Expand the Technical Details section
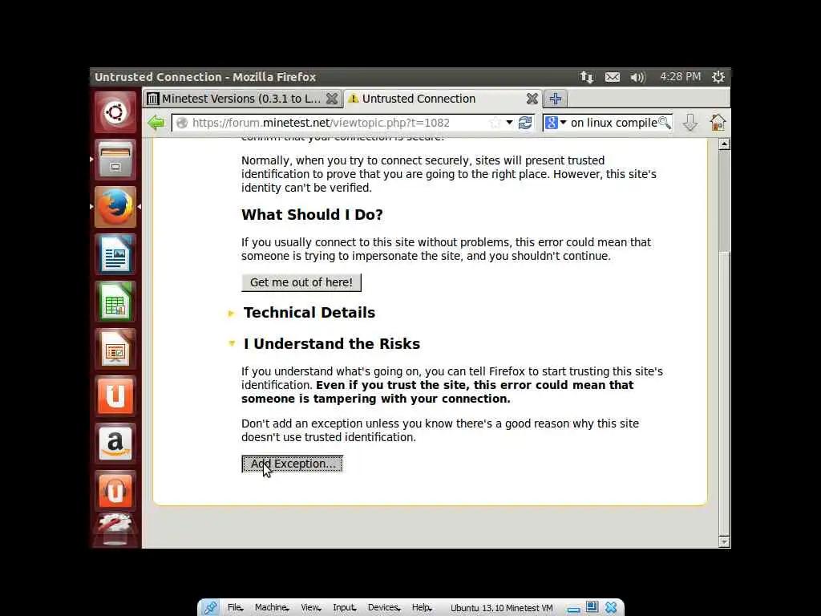821x616 pixels. (232, 314)
